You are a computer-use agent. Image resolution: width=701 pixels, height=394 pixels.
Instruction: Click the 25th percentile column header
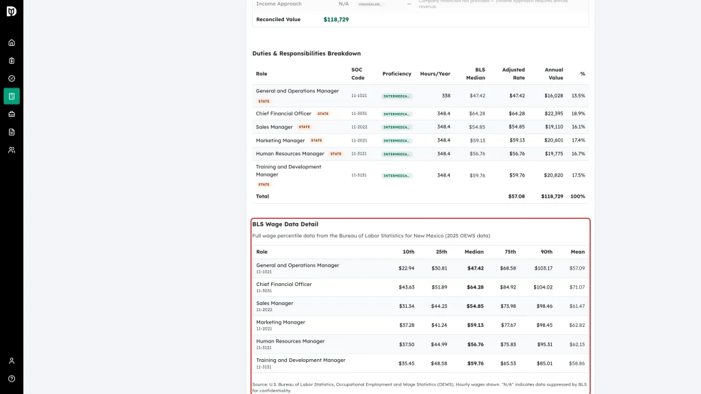point(442,252)
